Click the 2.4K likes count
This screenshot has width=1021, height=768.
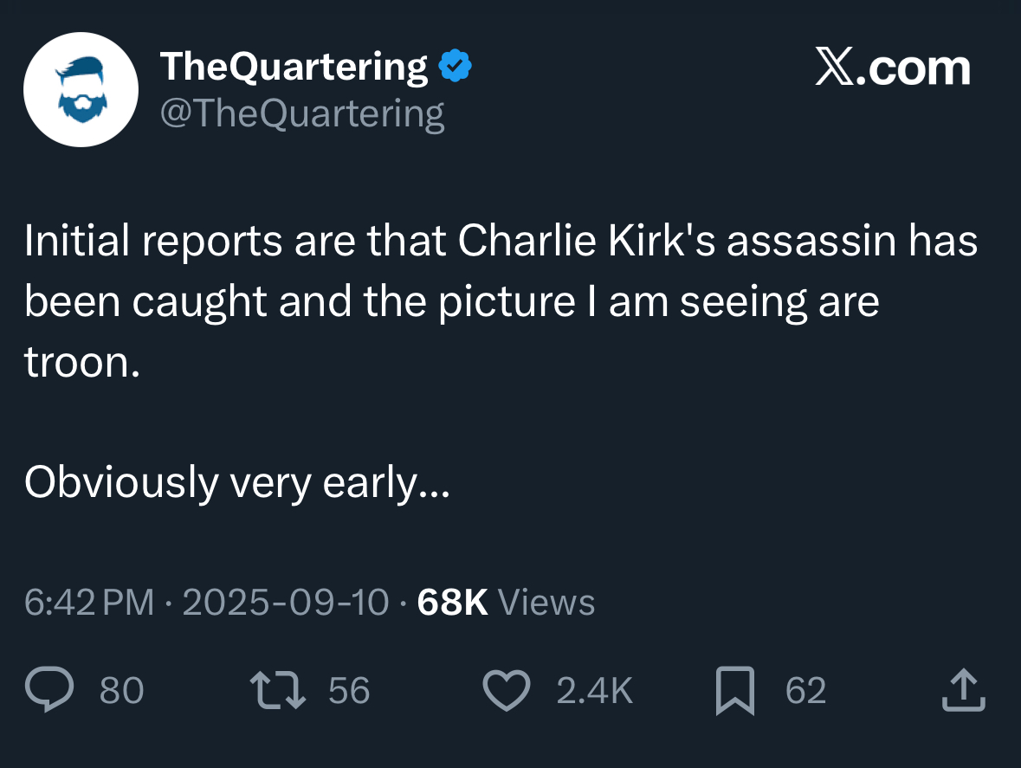tap(594, 691)
